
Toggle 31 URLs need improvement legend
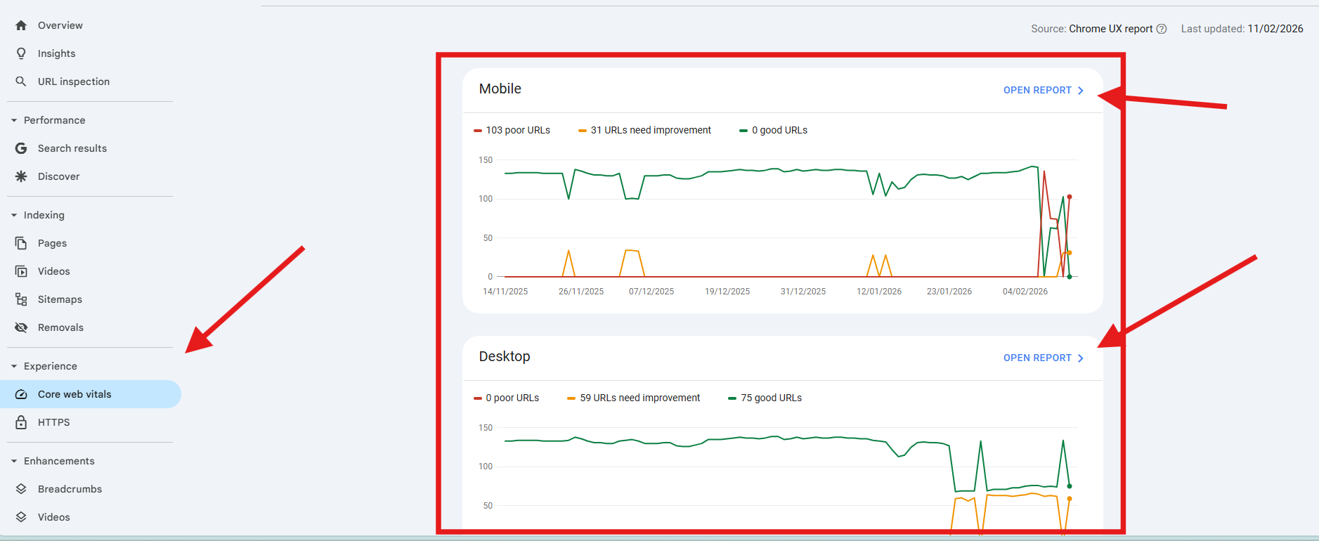[644, 130]
